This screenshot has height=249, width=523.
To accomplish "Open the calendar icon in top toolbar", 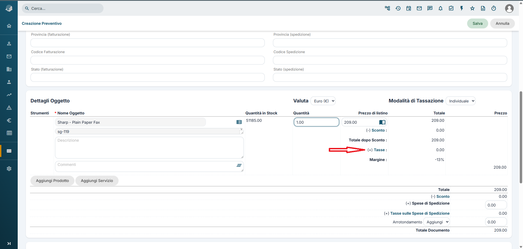I will 409,8.
